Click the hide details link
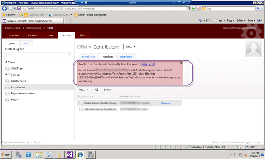Viewport: 265px width, 159px height. 148,64
